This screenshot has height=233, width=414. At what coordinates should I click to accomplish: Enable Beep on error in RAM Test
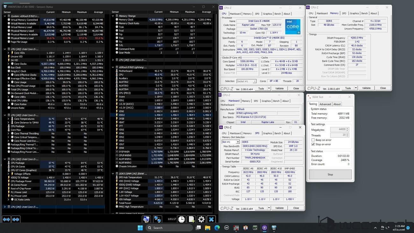tap(313, 140)
